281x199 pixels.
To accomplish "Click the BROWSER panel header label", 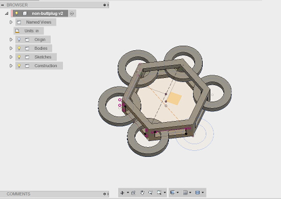I will pos(17,5).
